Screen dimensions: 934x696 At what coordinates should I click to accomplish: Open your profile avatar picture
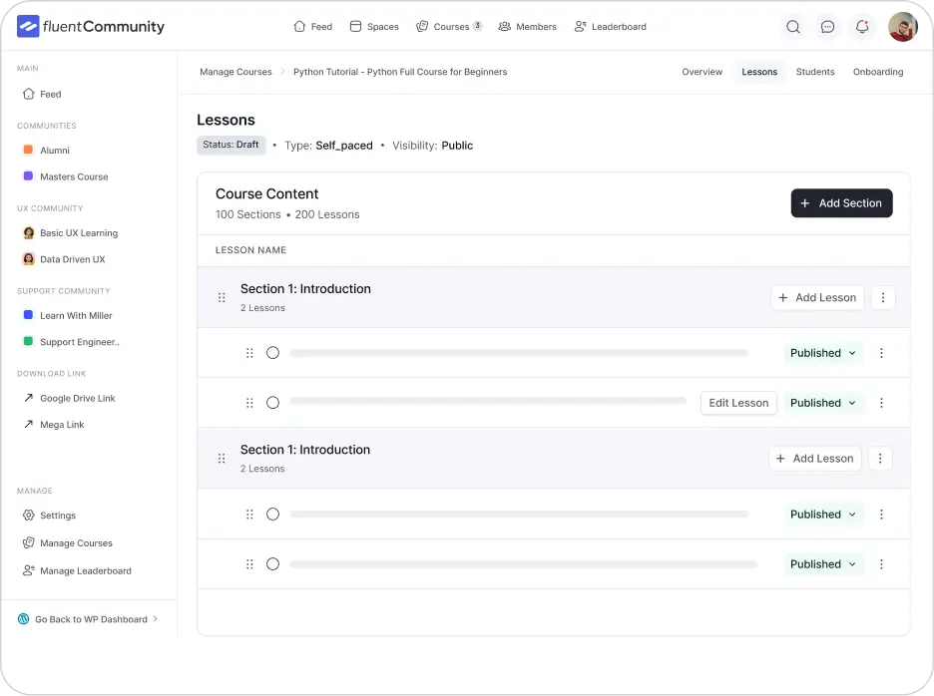coord(902,26)
